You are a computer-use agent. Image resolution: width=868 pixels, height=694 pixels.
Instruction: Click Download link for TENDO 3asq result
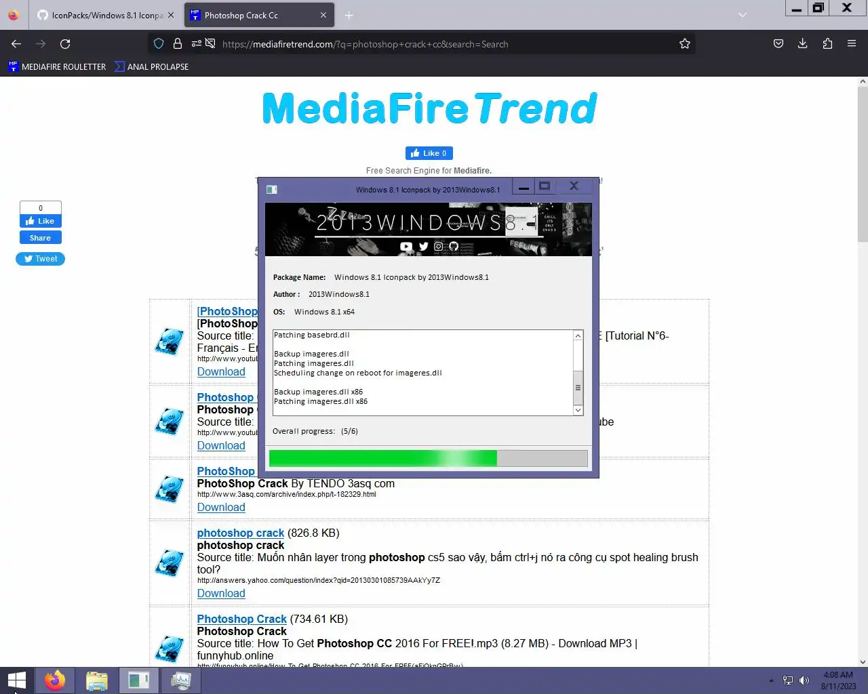[221, 507]
